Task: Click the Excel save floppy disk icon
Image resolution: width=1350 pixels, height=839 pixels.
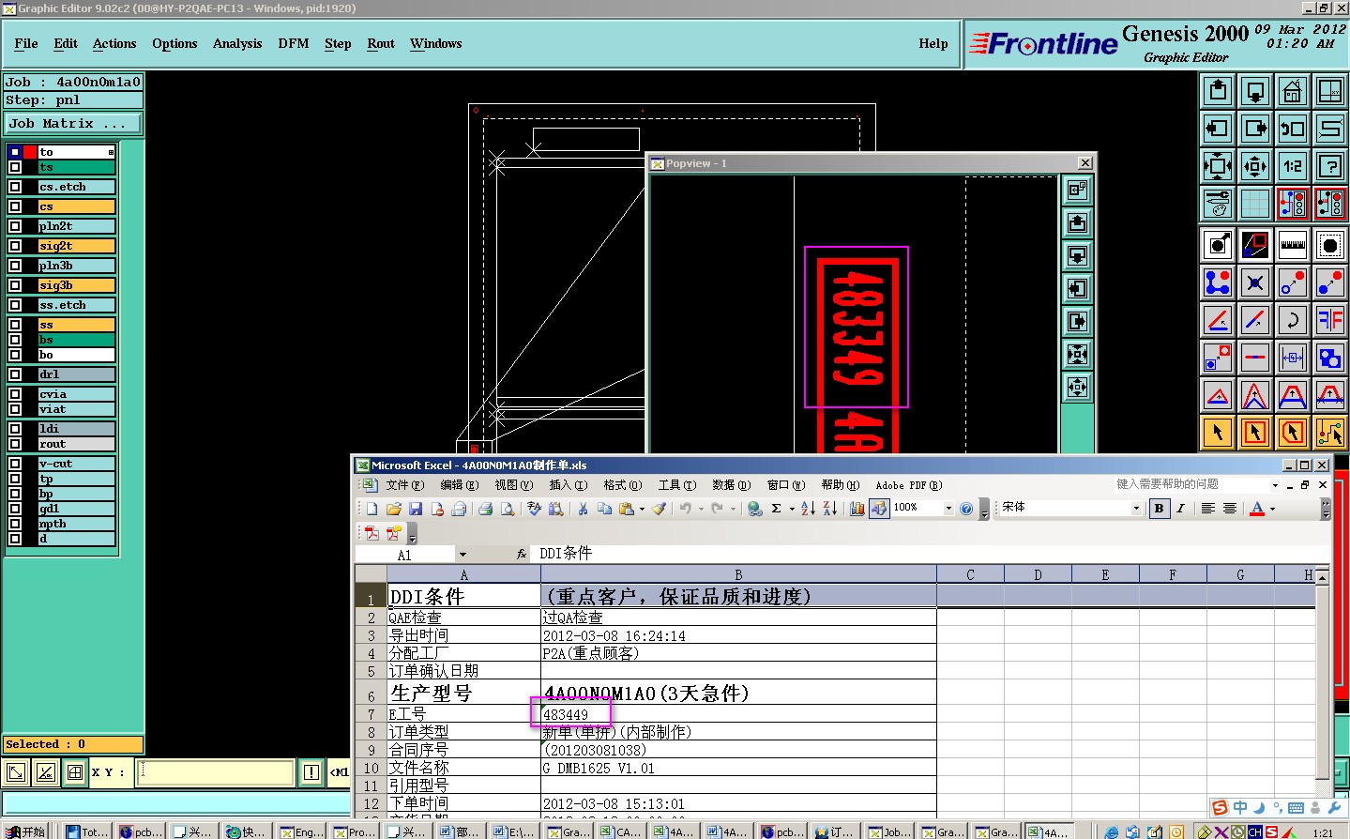Action: (x=416, y=509)
